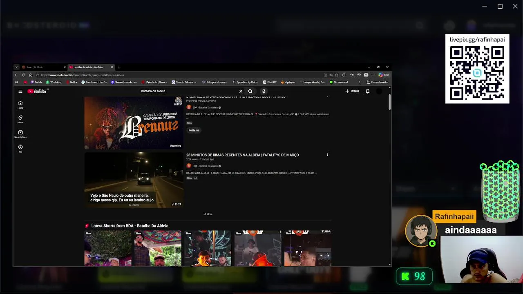Image resolution: width=523 pixels, height=294 pixels.
Task: Start voice search with the microphone icon
Action: click(264, 91)
